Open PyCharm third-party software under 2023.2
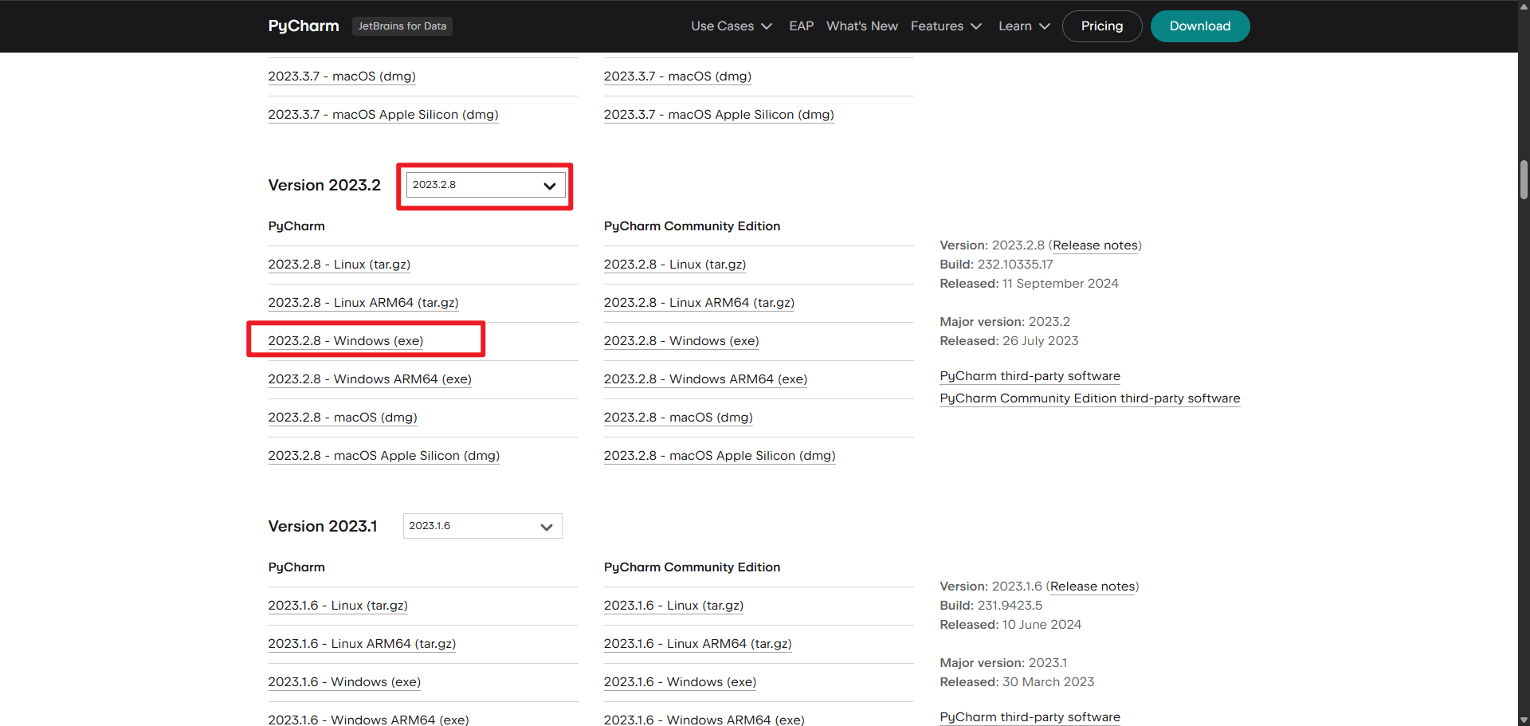 pyautogui.click(x=1030, y=376)
